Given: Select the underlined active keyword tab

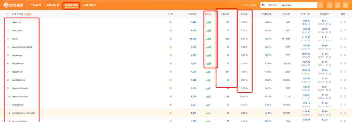Looking at the screenshot, I should [x=71, y=5].
